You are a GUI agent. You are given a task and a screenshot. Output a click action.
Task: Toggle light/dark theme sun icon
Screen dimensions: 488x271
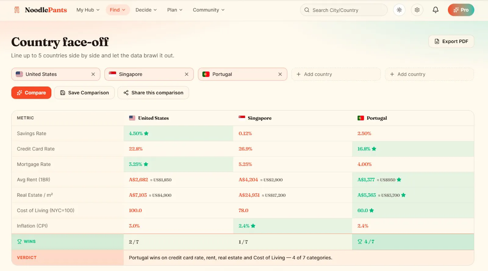click(x=399, y=10)
